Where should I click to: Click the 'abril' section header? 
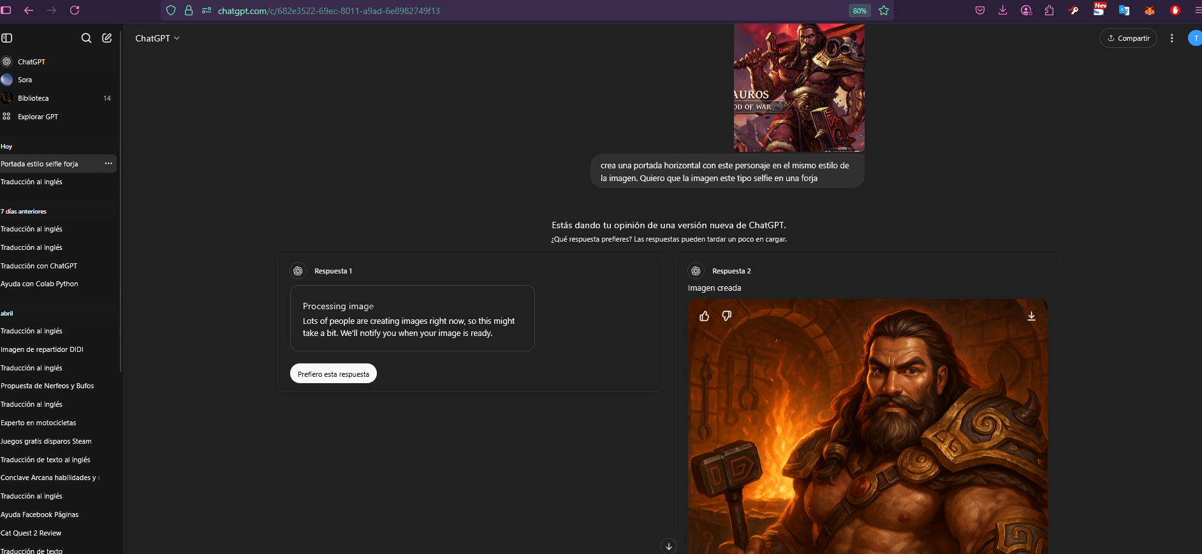[7, 314]
